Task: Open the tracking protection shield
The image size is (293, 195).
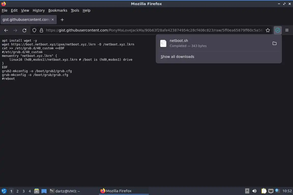Action: (x=34, y=30)
